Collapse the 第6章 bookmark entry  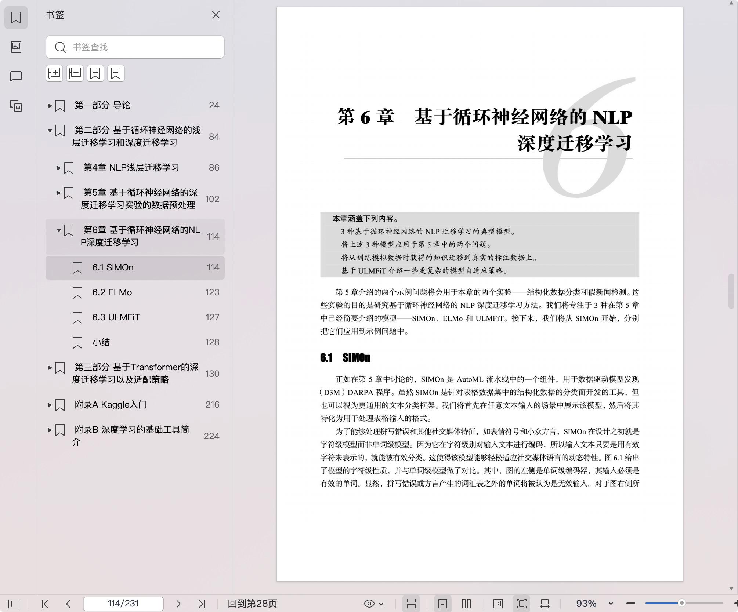click(x=59, y=230)
